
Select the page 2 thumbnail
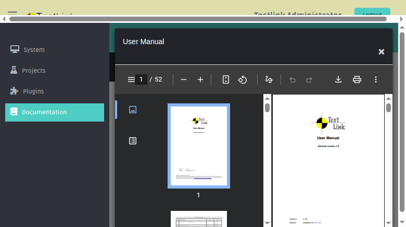coord(199,219)
